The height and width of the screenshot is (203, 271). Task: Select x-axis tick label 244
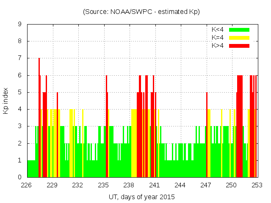click(180, 185)
